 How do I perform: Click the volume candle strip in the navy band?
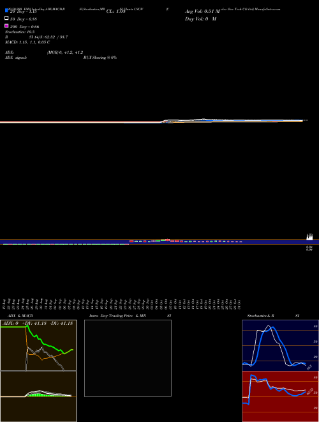click(159, 242)
